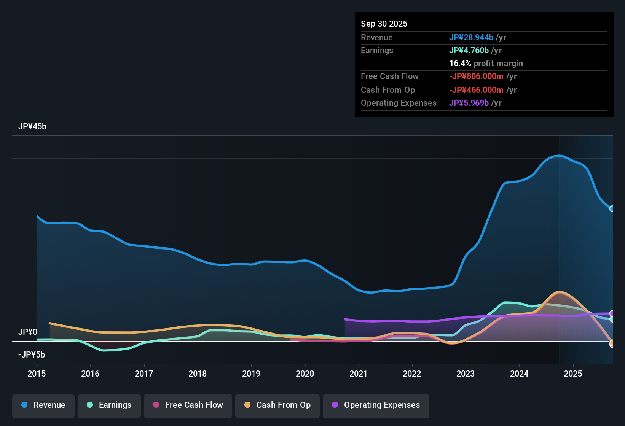Click the orange Cash From Op legend dot
The width and height of the screenshot is (625, 426).
click(247, 405)
